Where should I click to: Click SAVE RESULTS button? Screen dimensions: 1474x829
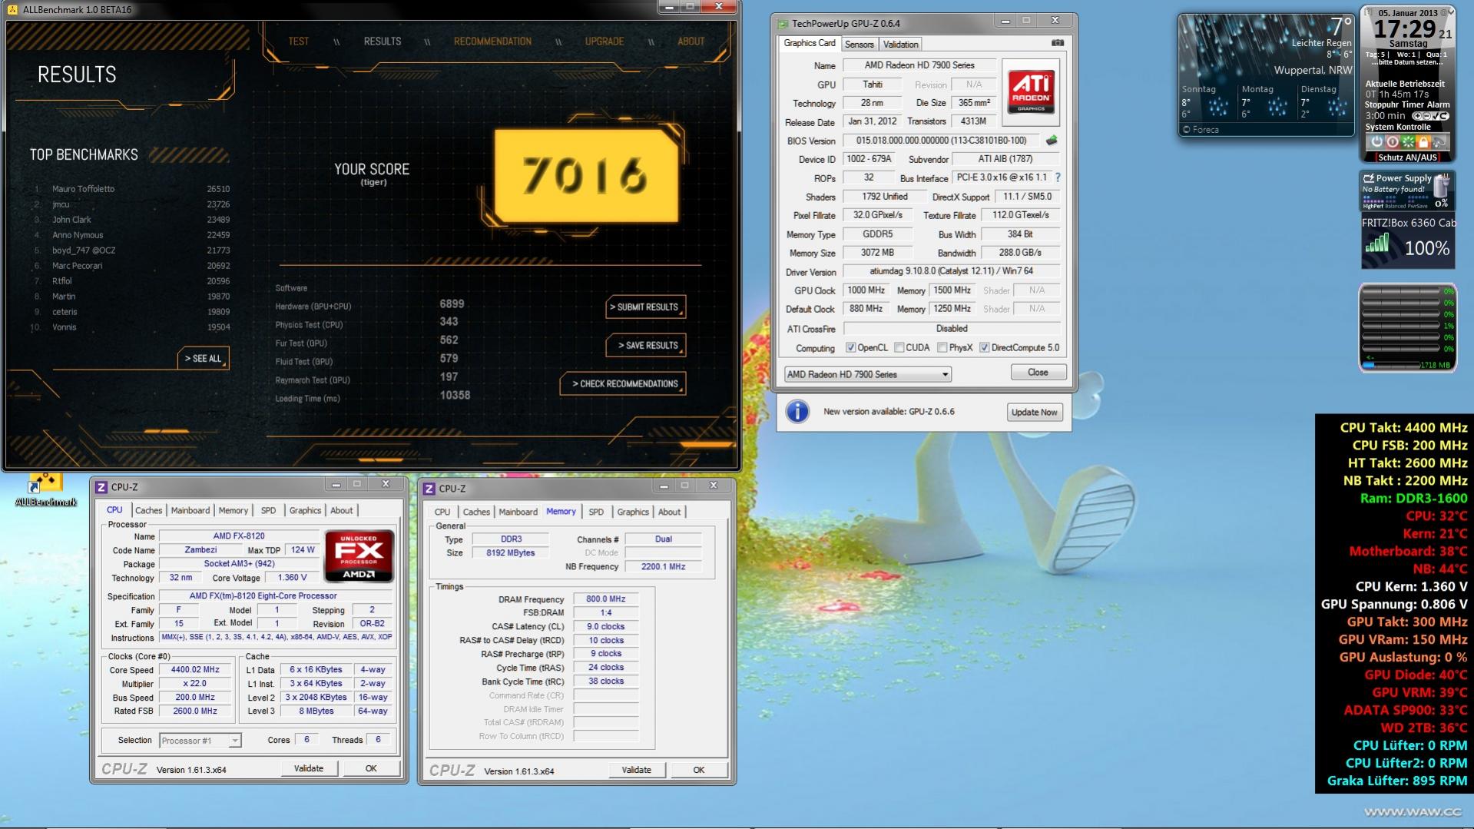tap(645, 345)
